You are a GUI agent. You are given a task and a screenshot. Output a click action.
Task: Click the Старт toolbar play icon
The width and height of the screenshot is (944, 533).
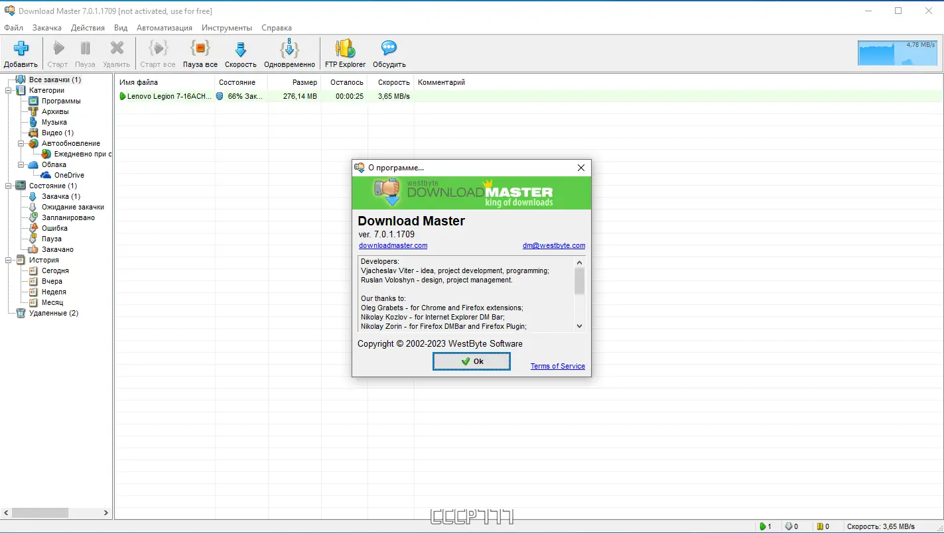coord(58,48)
